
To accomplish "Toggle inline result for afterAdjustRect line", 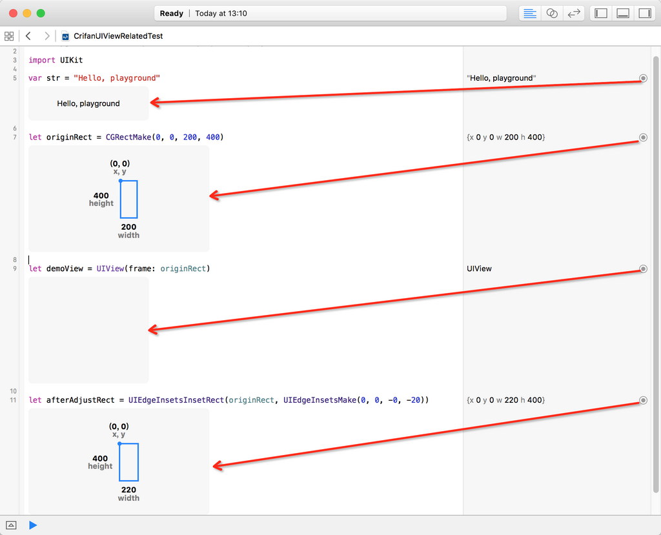I will coord(643,400).
